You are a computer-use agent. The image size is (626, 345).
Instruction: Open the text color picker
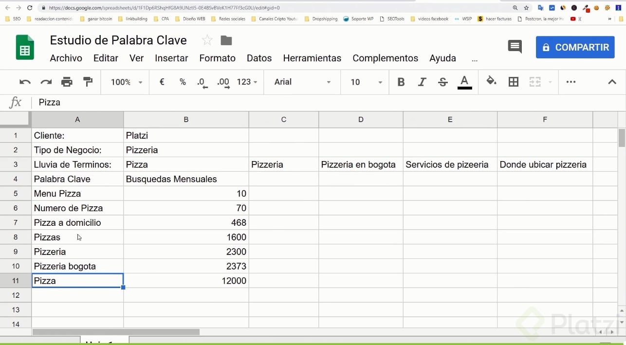[464, 82]
